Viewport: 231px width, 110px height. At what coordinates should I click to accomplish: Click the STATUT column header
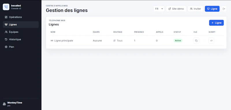(177, 32)
